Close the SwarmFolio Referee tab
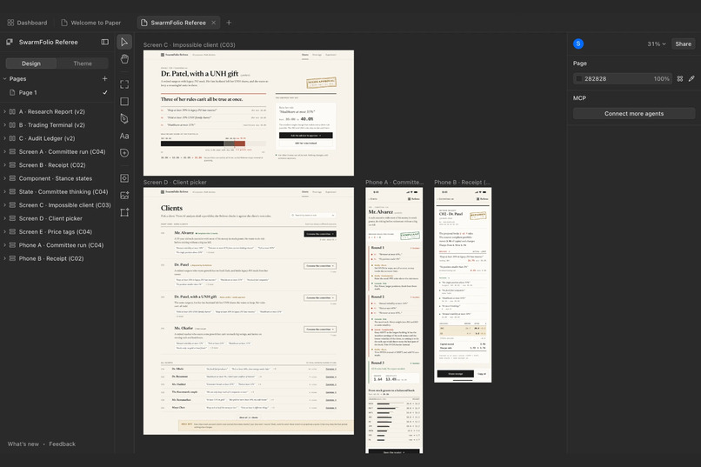The width and height of the screenshot is (701, 467). pyautogui.click(x=214, y=23)
